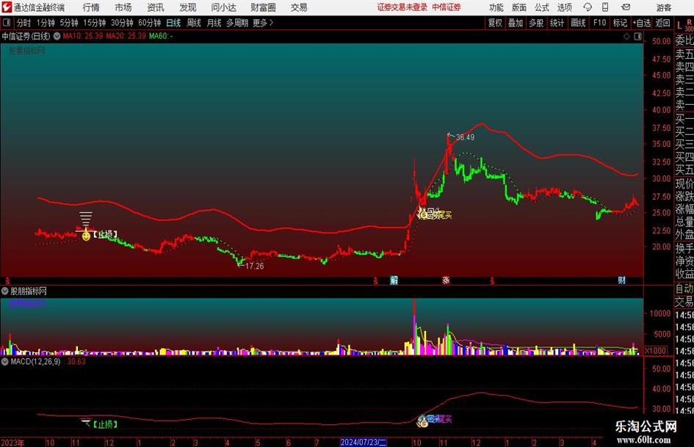Click the 游客 guest account label
Screen dimensions: 694x447
click(664, 7)
